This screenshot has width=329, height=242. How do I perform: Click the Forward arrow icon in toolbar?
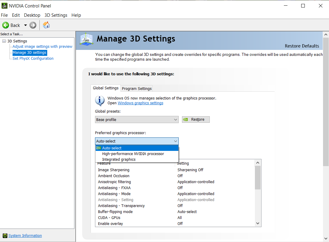[33, 25]
